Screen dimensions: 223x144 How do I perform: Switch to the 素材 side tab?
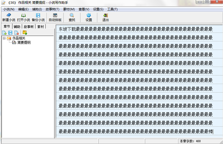pyautogui.click(x=40, y=27)
